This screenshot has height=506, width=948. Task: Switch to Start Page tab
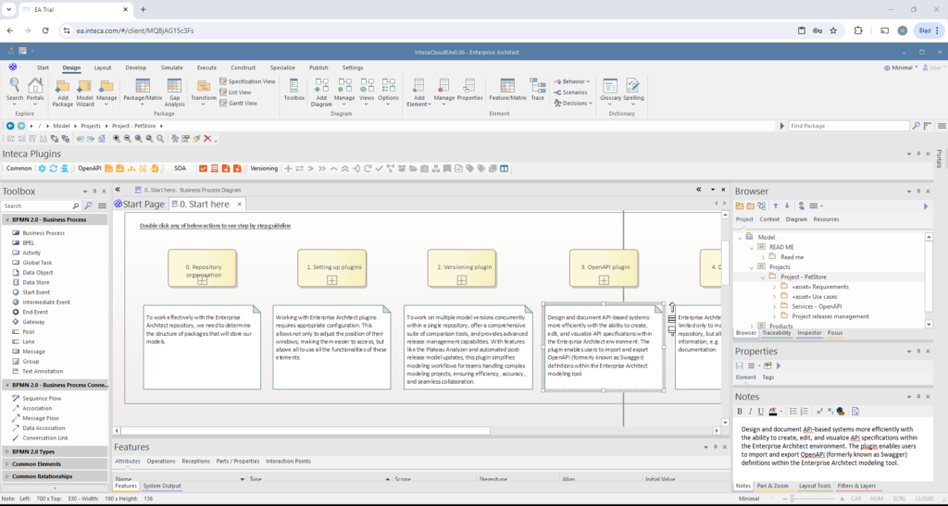(139, 204)
